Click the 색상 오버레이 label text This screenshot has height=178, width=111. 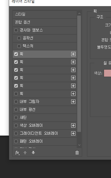[31, 125]
